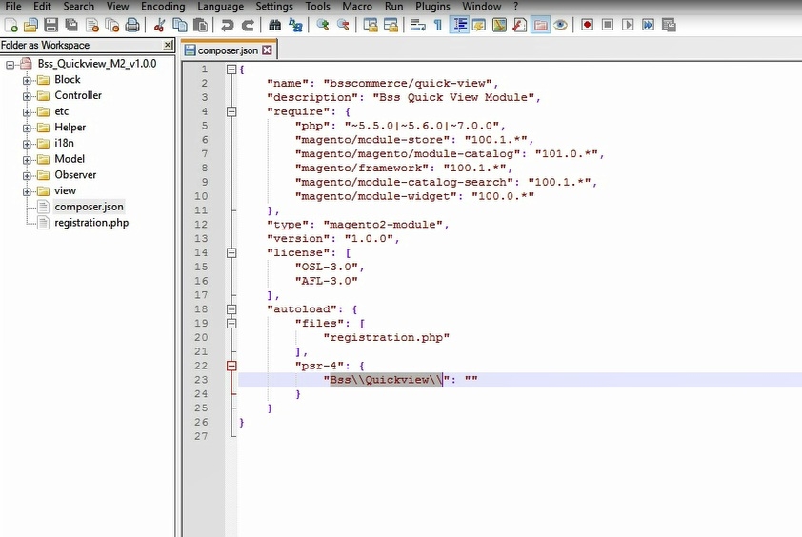The height and width of the screenshot is (537, 802).
Task: Click the Save All toolbar icon
Action: (x=71, y=25)
